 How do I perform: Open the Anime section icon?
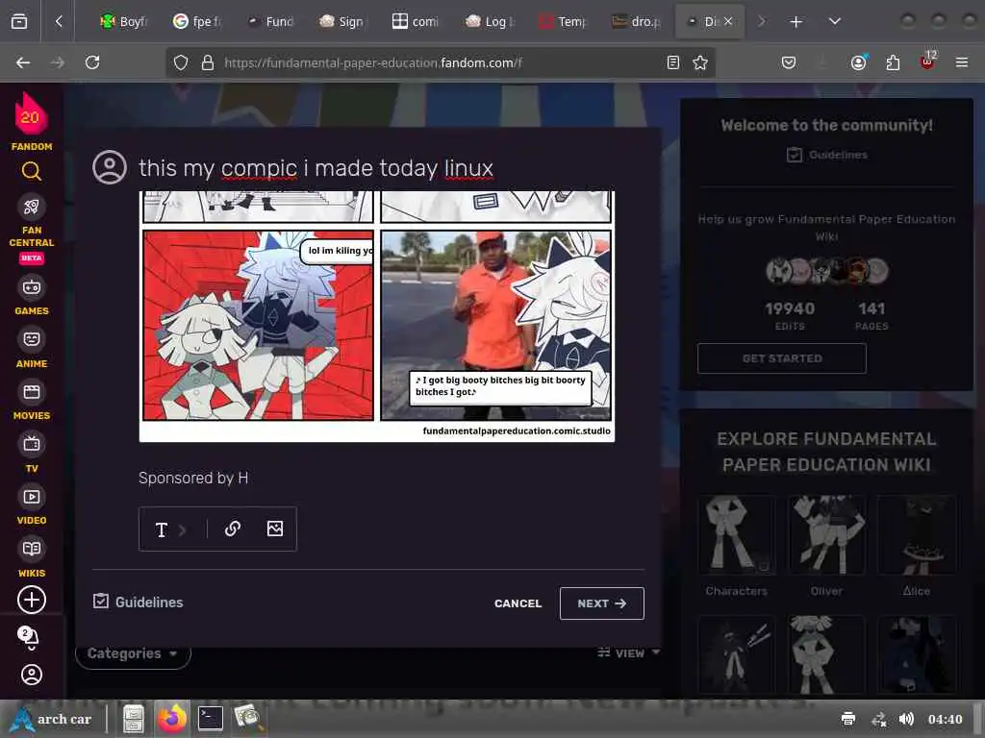32,339
